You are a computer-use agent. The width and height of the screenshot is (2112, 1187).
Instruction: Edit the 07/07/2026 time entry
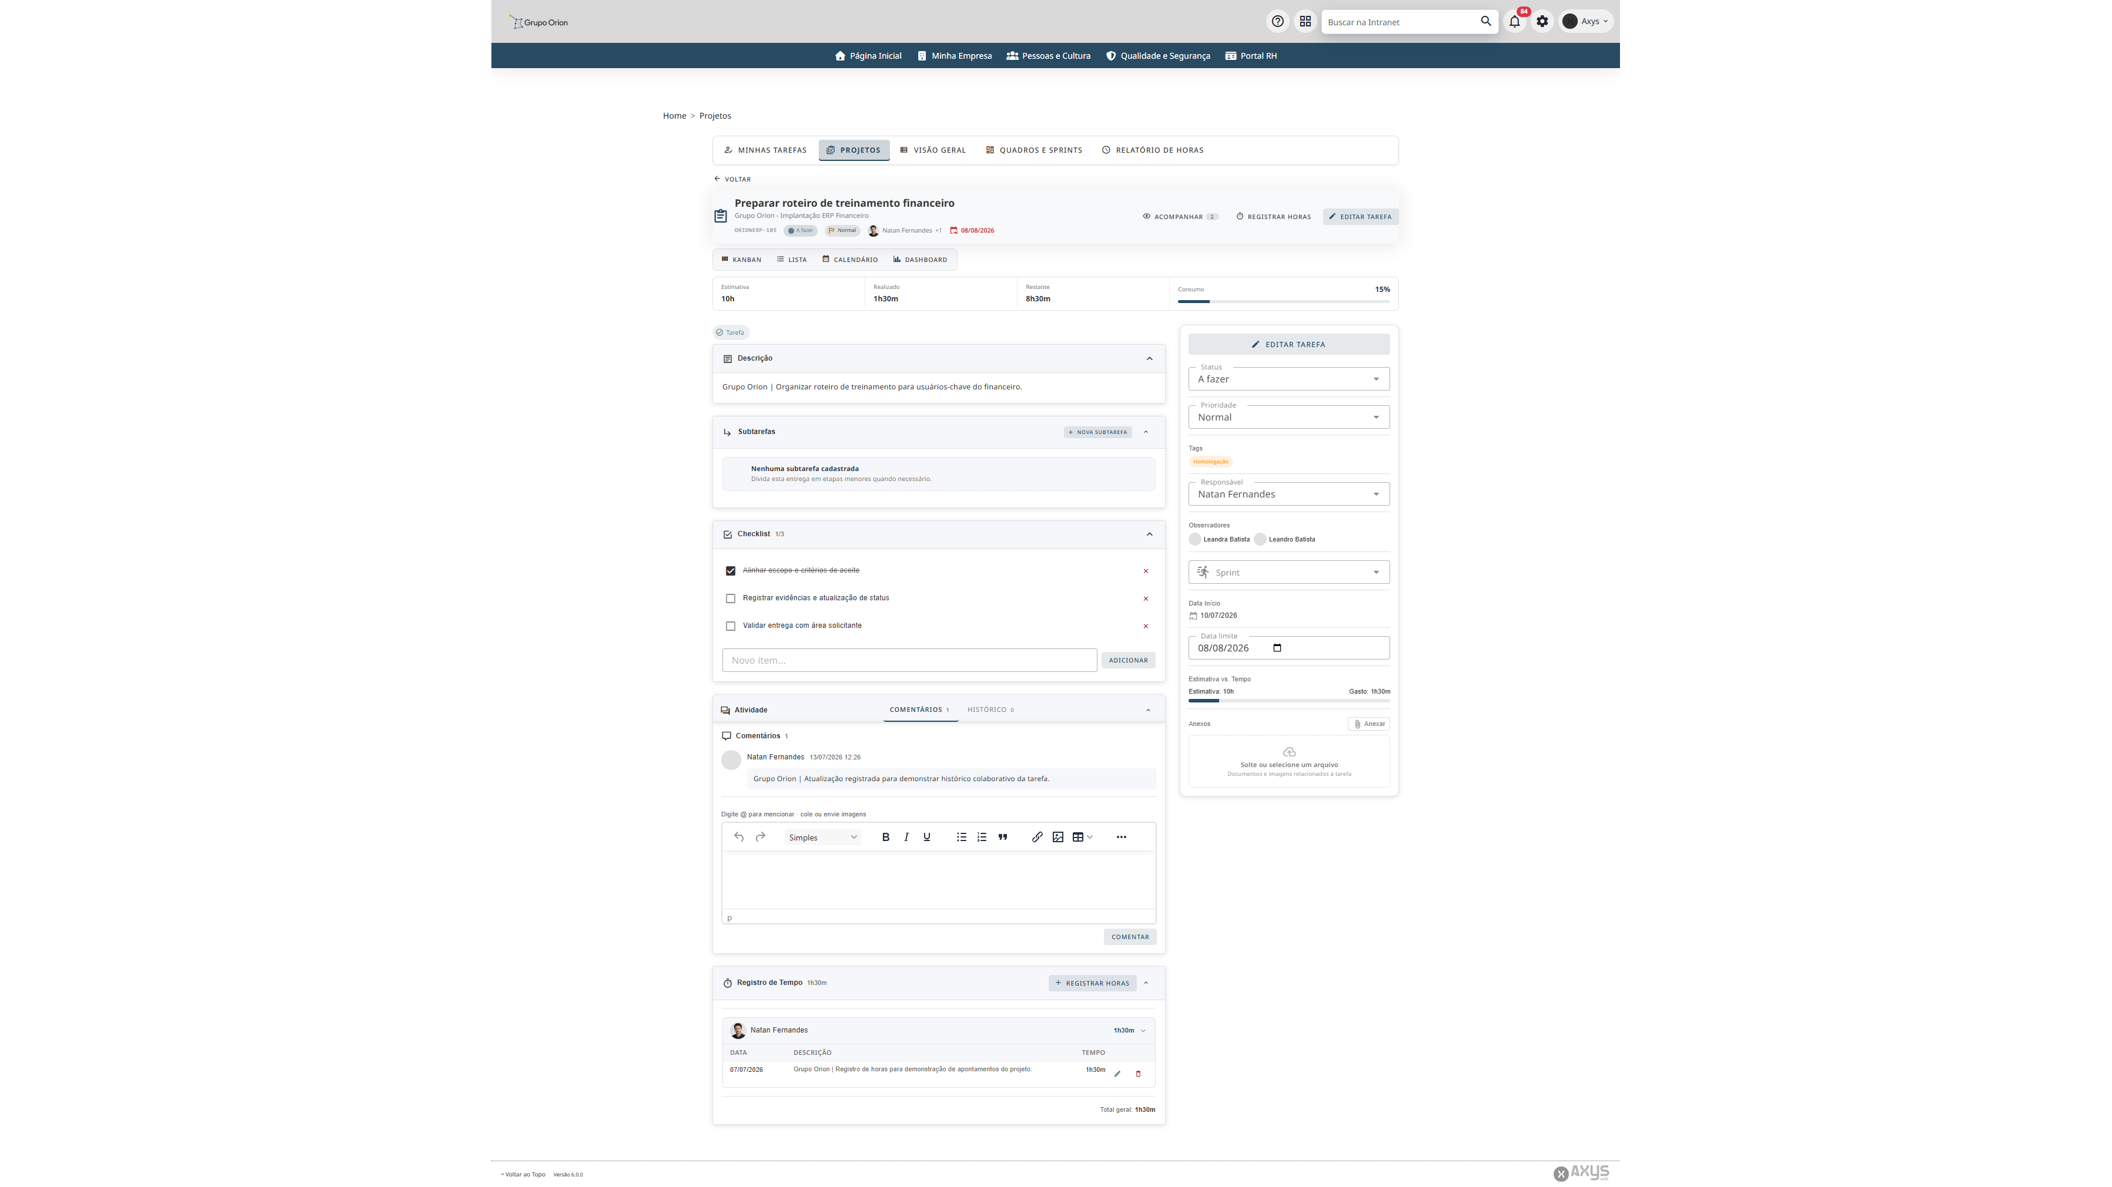1117,1073
